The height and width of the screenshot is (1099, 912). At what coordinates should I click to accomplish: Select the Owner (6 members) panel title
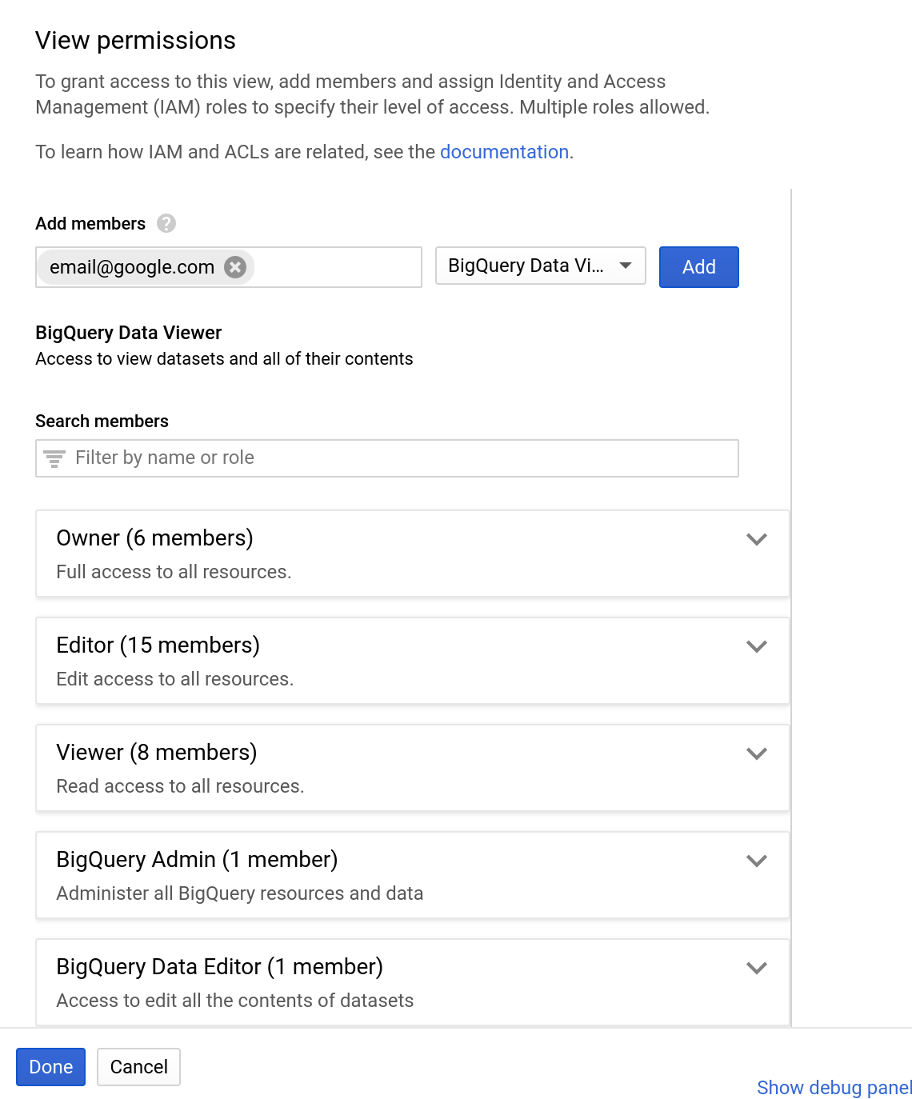(154, 538)
